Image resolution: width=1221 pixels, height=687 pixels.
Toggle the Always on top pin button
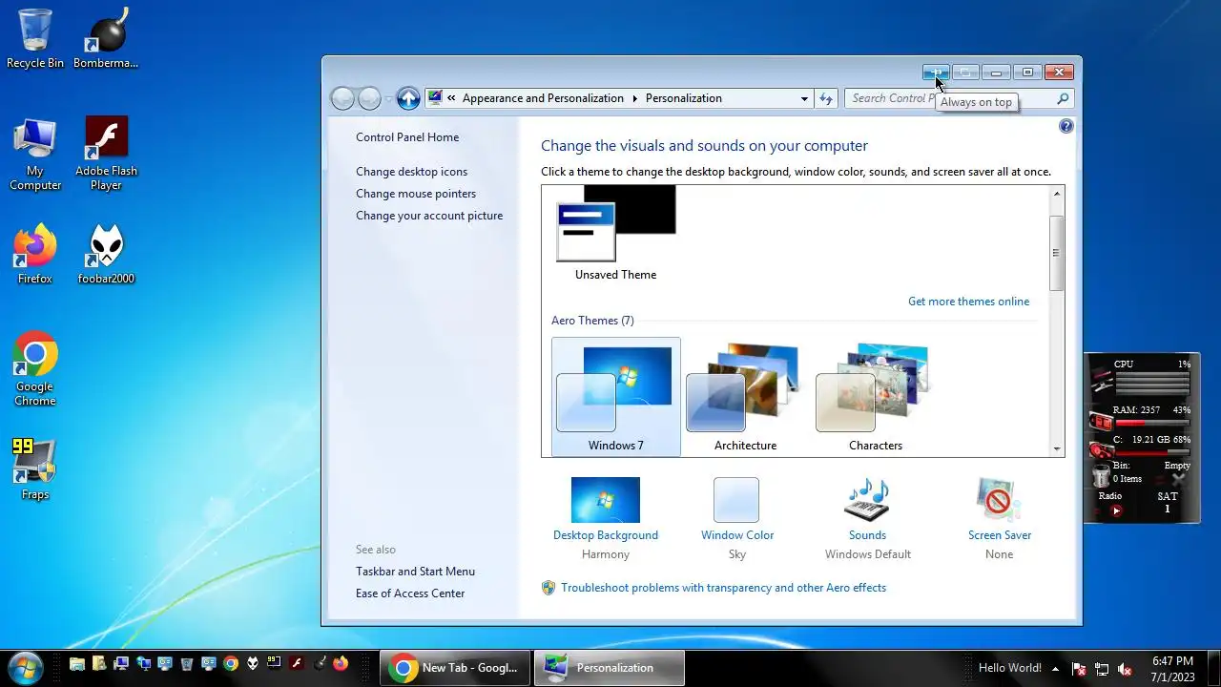click(936, 73)
